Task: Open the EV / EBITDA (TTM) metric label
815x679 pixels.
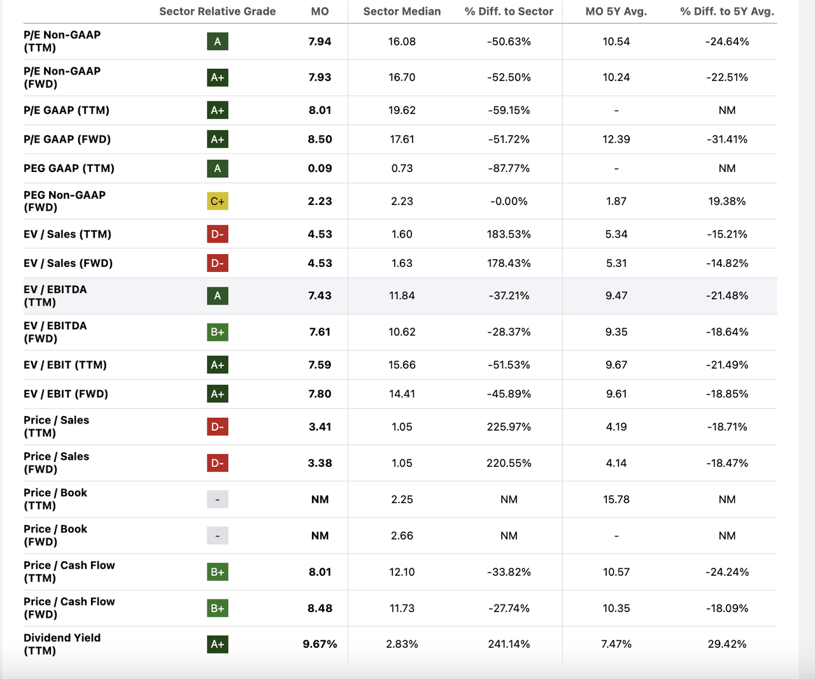Action: [55, 296]
